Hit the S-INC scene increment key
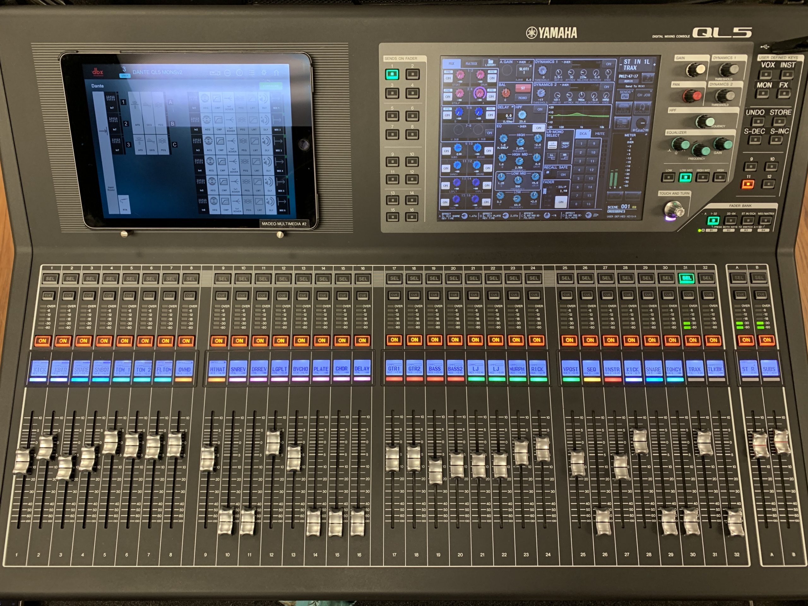Screen dimensions: 808x606 (x=776, y=140)
